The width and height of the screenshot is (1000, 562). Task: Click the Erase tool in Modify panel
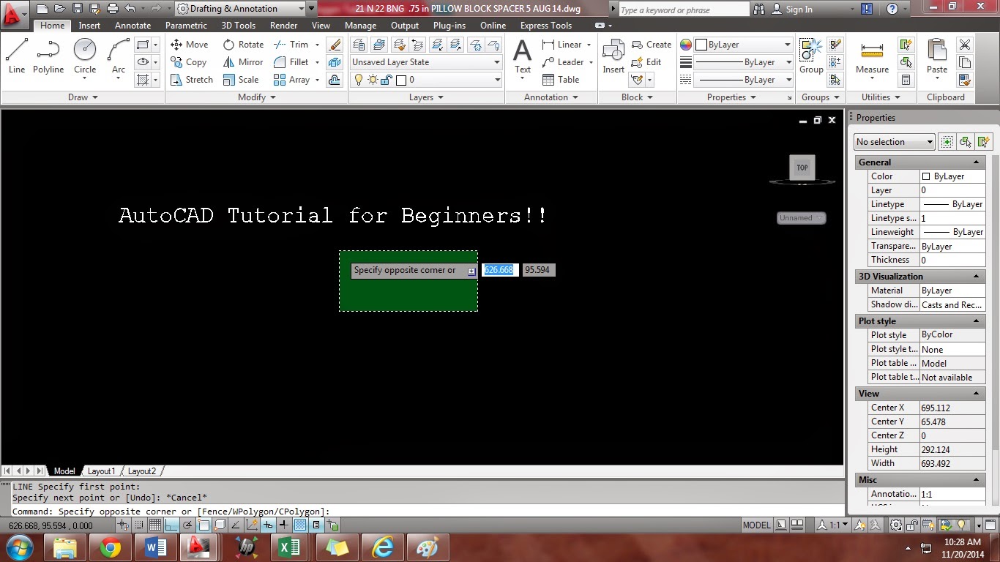point(335,44)
